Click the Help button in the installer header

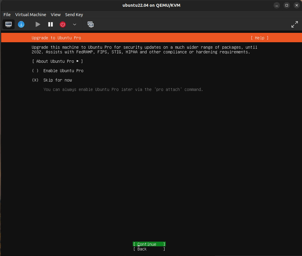[x=259, y=38]
